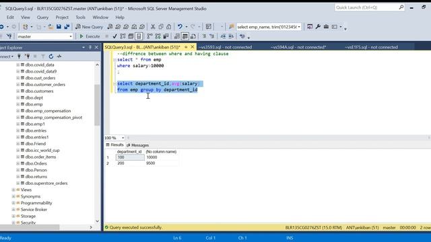This screenshot has width=431, height=242.
Task: Open the Find combo box dropdown
Action: 299,27
